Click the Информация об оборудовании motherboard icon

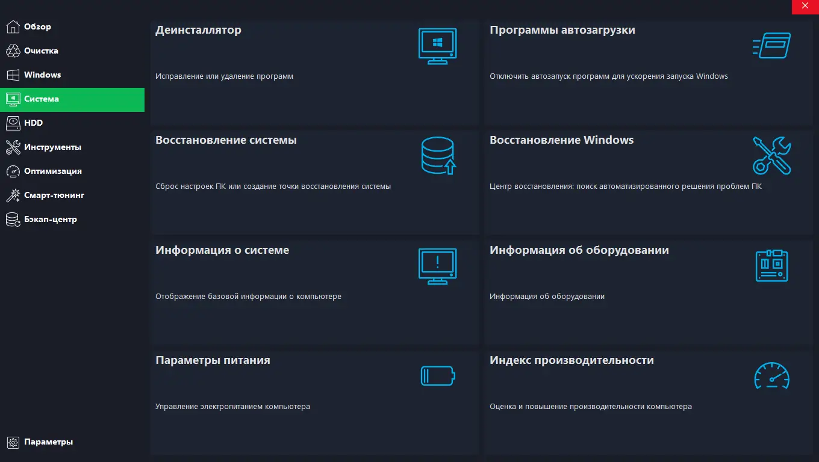(x=771, y=266)
